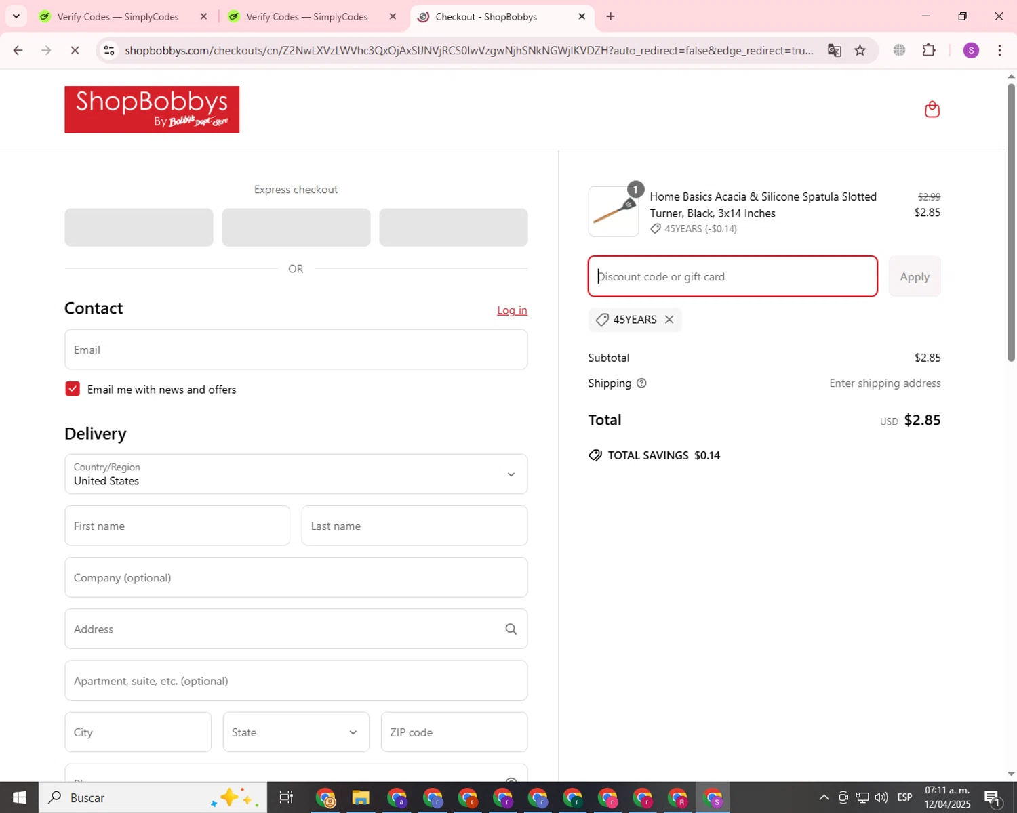Click the first express checkout button placeholder
Screen dimensions: 1017x813
[139, 228]
